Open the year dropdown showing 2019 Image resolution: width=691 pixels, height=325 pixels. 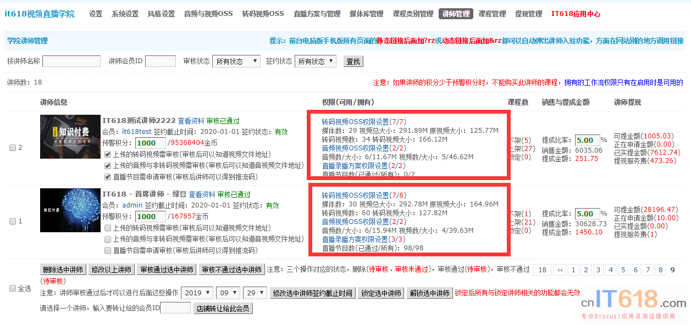[x=197, y=293]
